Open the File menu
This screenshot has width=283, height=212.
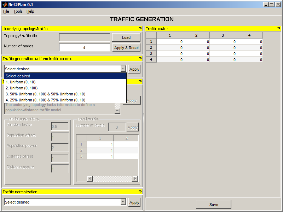[x=6, y=11]
